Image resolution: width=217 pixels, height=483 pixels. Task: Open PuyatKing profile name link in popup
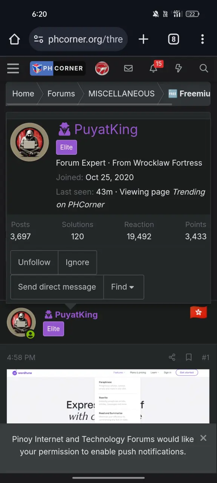click(x=106, y=129)
